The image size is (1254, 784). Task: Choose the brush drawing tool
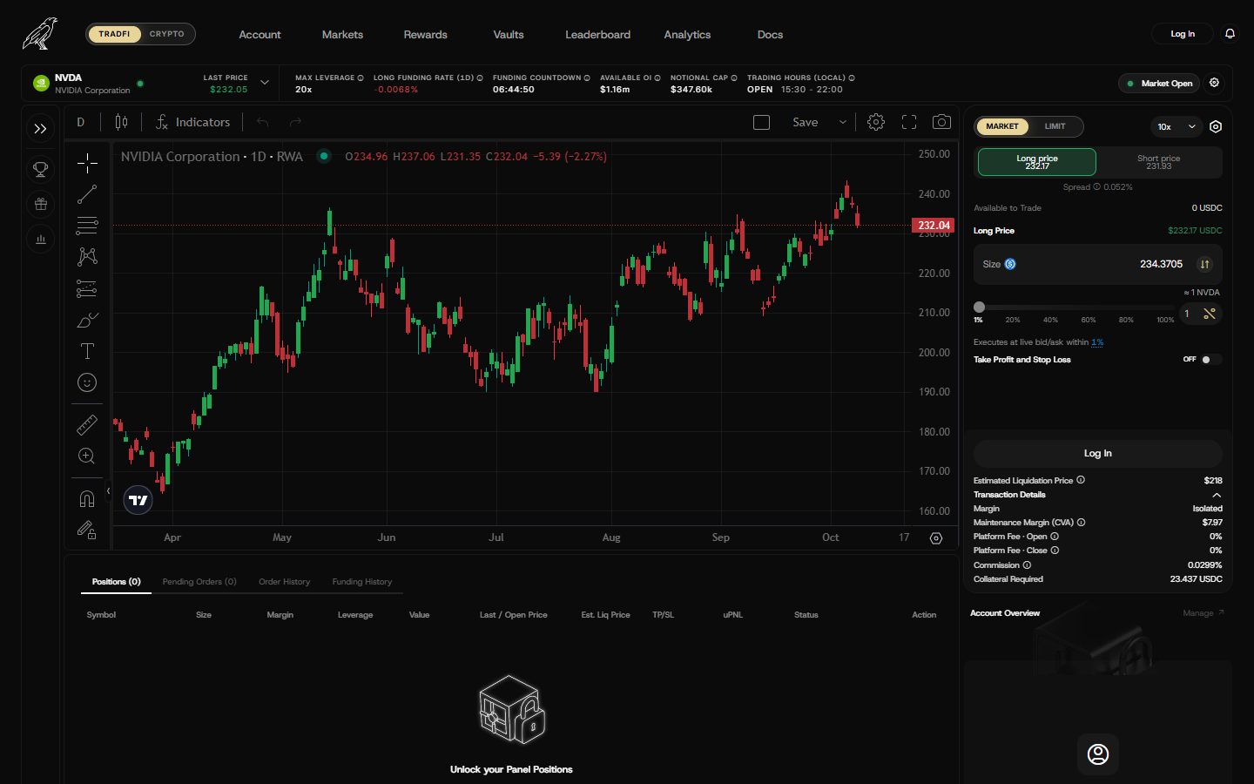click(x=87, y=320)
